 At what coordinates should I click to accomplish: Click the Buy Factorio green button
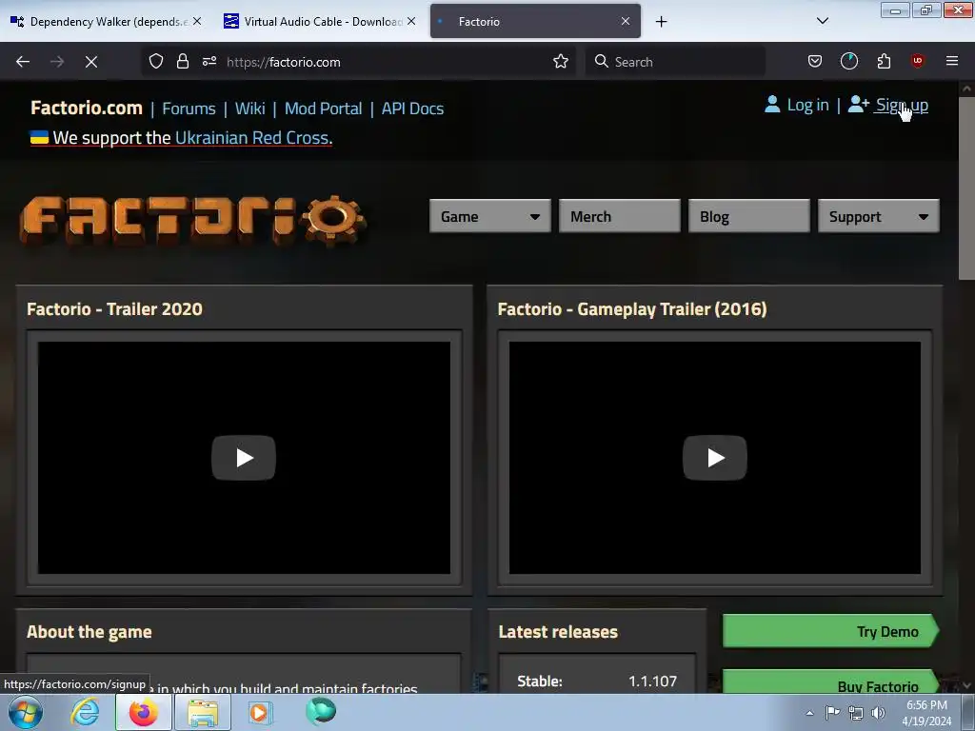click(x=830, y=682)
